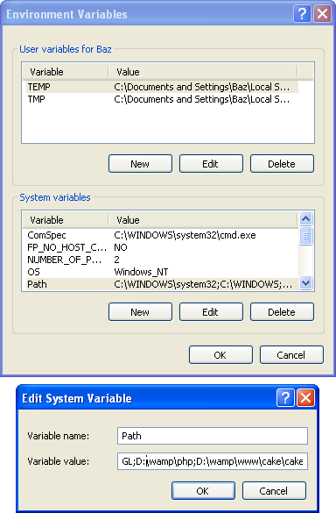
Task: Click the Value column header in System variables
Action: click(x=203, y=220)
